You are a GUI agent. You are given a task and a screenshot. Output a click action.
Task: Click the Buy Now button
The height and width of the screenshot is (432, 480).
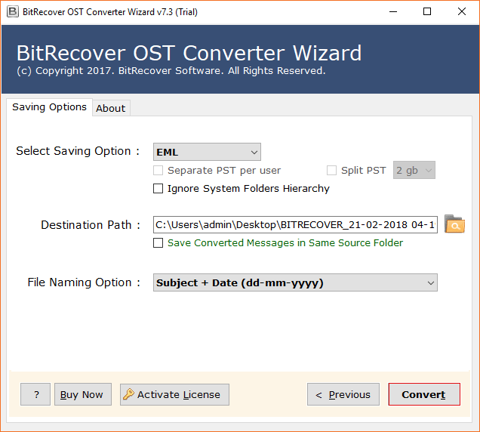click(x=83, y=394)
